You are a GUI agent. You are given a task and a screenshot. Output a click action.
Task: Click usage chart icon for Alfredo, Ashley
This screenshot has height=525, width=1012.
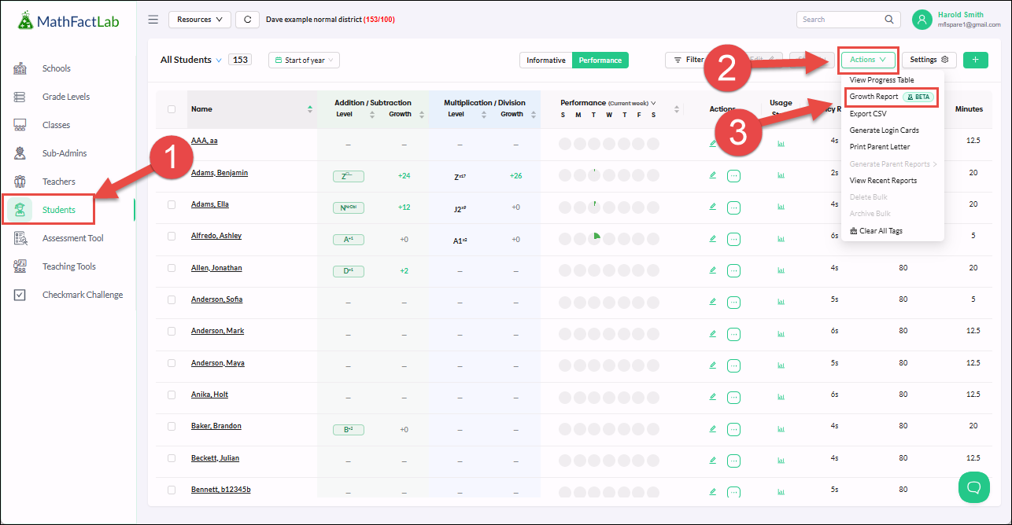[781, 238]
